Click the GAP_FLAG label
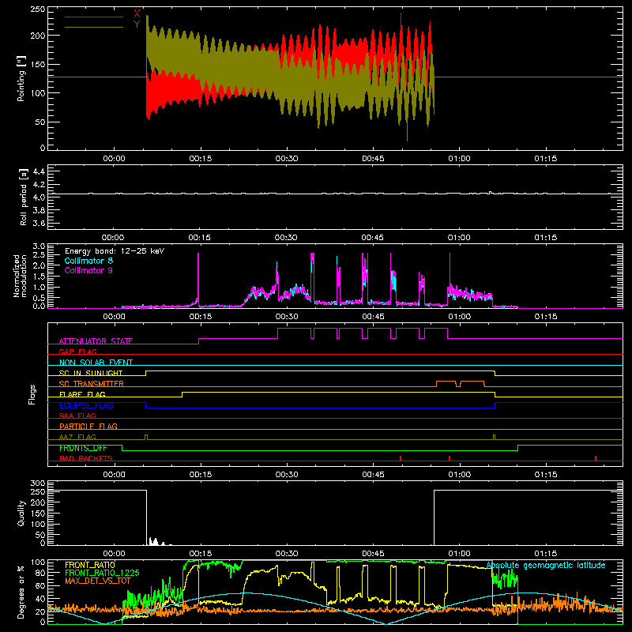Viewport: 632px width, 632px height. (77, 352)
